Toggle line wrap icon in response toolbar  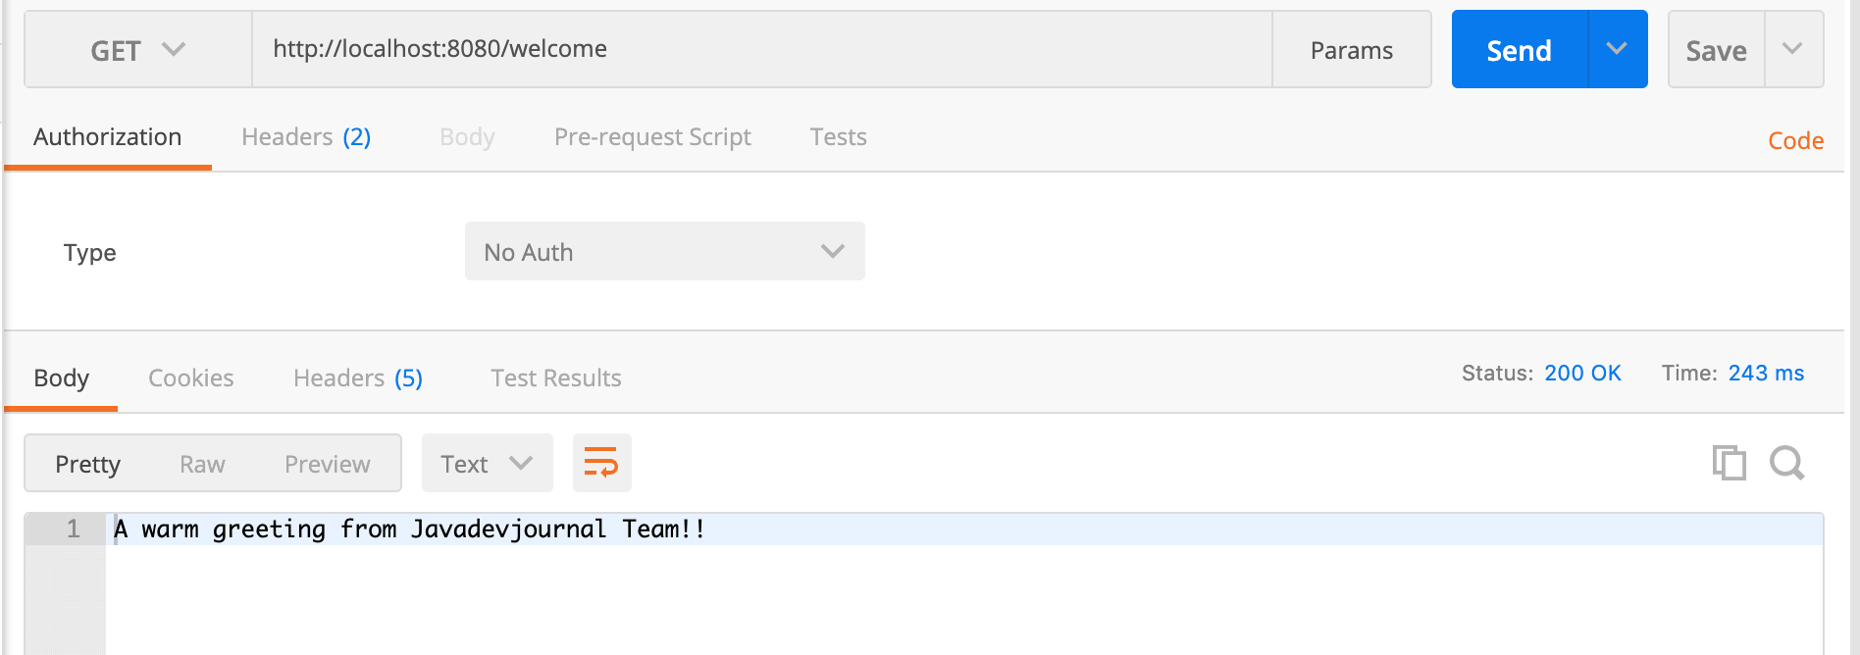click(601, 463)
